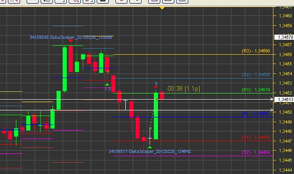294x174 pixels.
Task: Click the green buy arrow above 1.3
Action: 107,85
